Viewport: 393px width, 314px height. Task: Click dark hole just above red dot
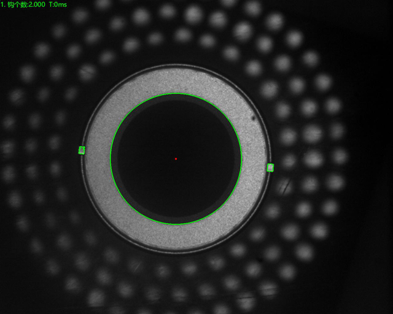[x=176, y=138]
